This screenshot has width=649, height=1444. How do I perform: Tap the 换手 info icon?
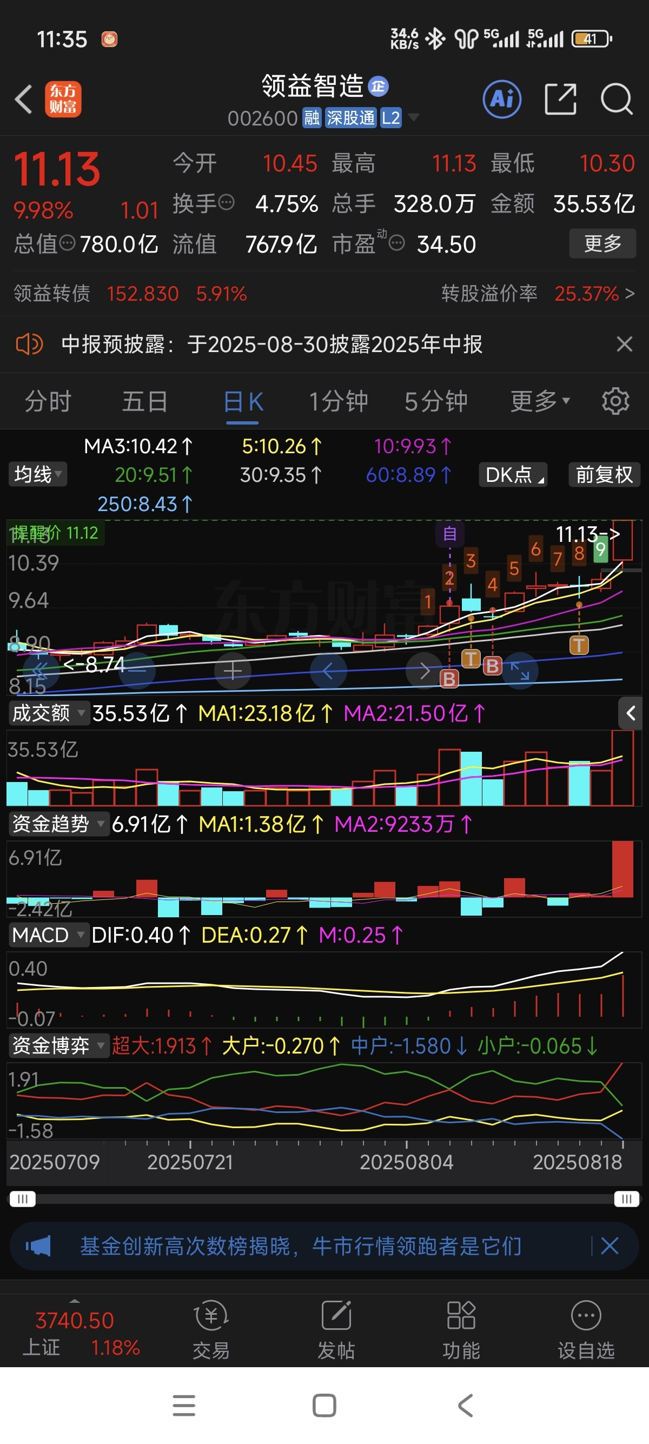coord(226,202)
